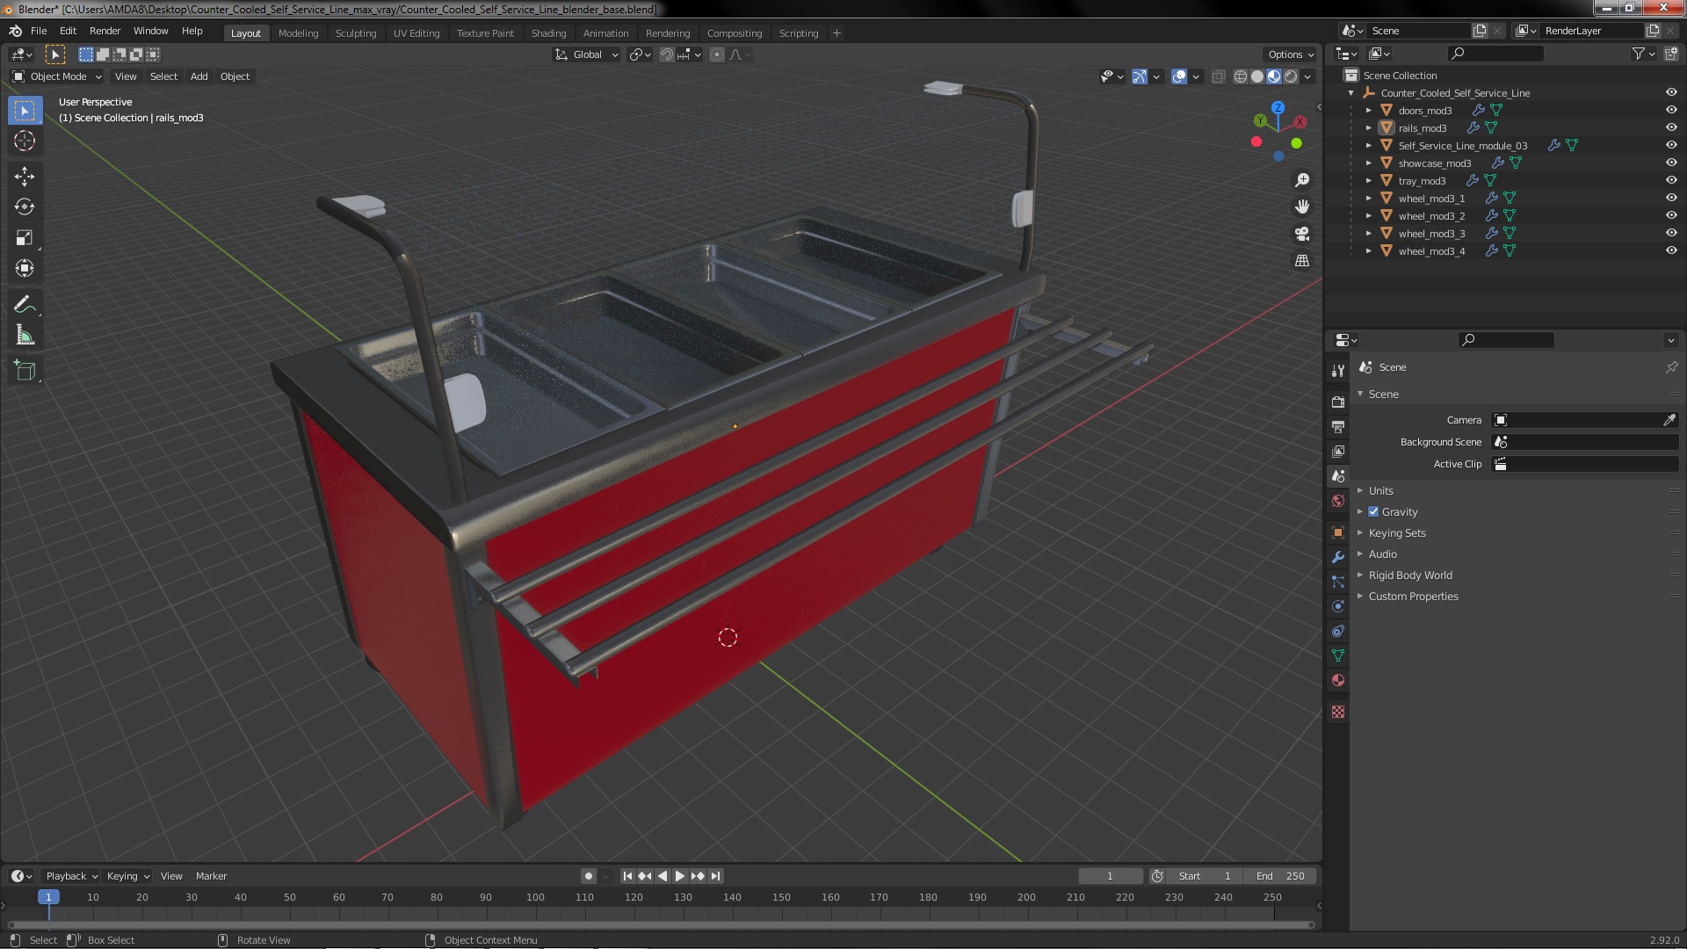This screenshot has height=949, width=1687.
Task: Select the 3D Cursor tool
Action: 24,141
